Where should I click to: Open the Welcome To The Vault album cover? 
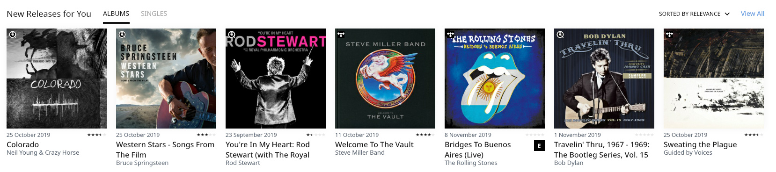pos(385,79)
